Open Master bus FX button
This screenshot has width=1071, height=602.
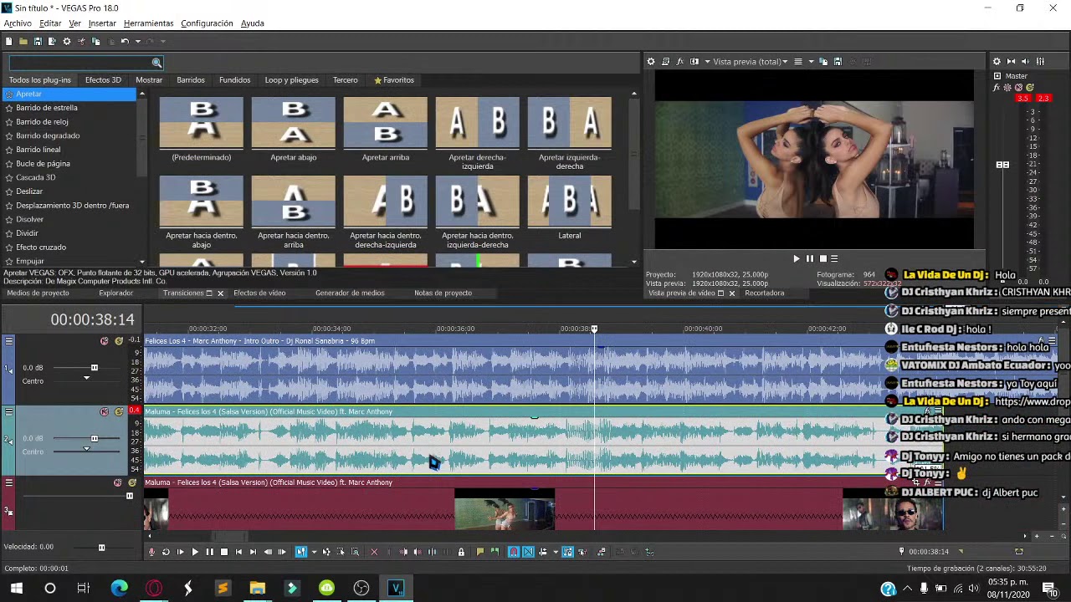click(997, 87)
